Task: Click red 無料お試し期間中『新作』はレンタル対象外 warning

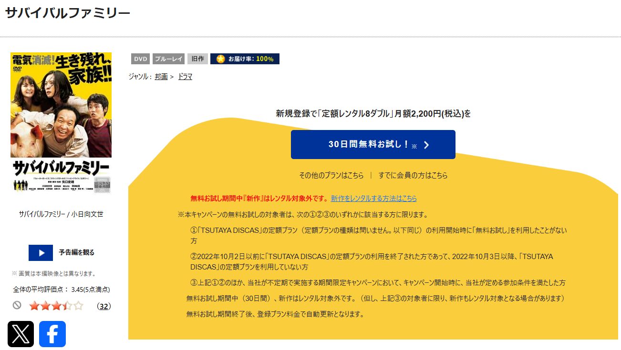Action: (259, 199)
